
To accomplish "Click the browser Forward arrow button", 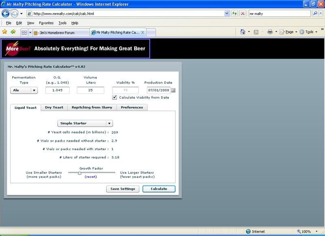I will (14, 14).
